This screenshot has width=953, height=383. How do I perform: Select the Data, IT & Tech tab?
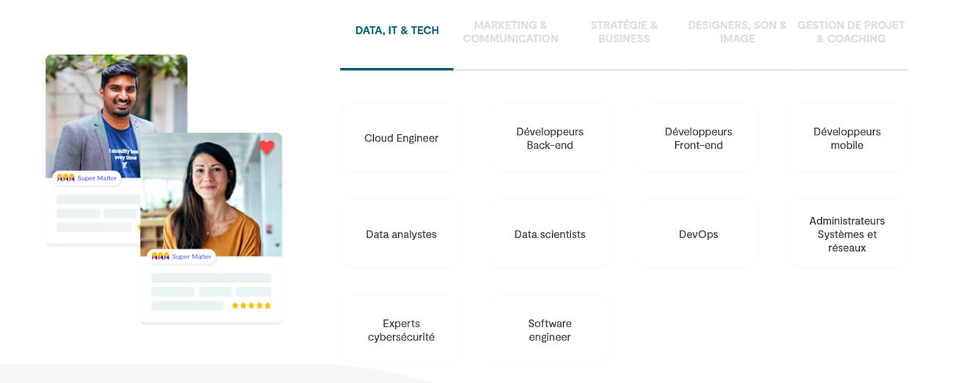[397, 31]
